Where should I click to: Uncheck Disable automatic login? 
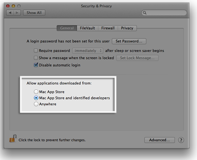36,65
